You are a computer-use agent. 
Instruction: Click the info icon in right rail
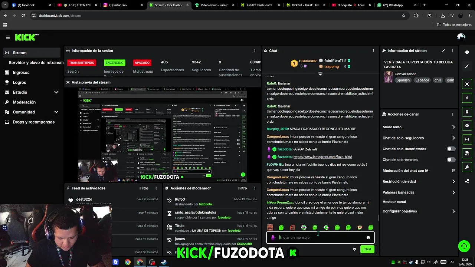tap(467, 52)
